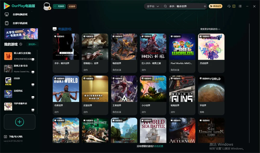Click the 双人成行 game icon
This screenshot has width=260, height=153.
coord(8,56)
